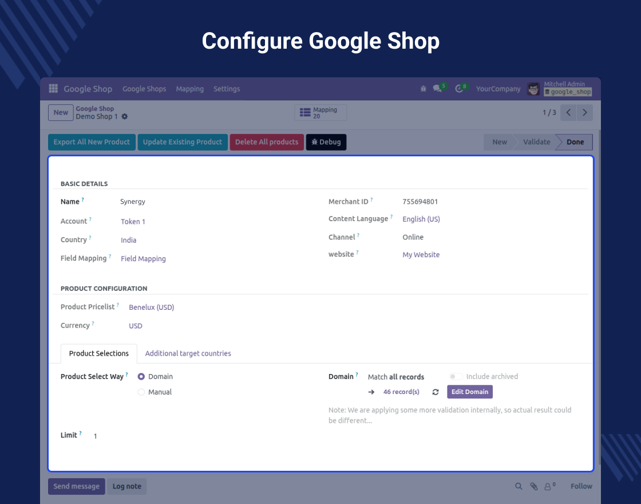Click the Edit Domain button
The height and width of the screenshot is (504, 641).
click(x=470, y=392)
